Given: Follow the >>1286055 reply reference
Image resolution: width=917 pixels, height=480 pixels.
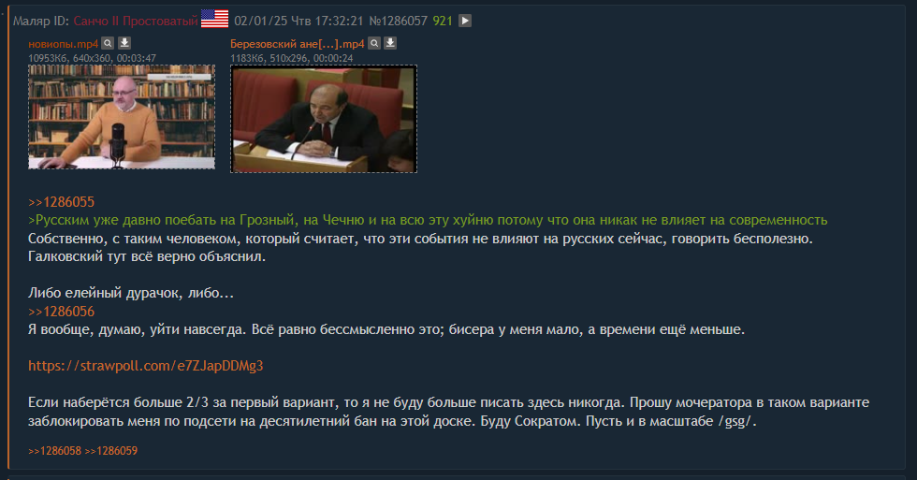Looking at the screenshot, I should point(62,202).
